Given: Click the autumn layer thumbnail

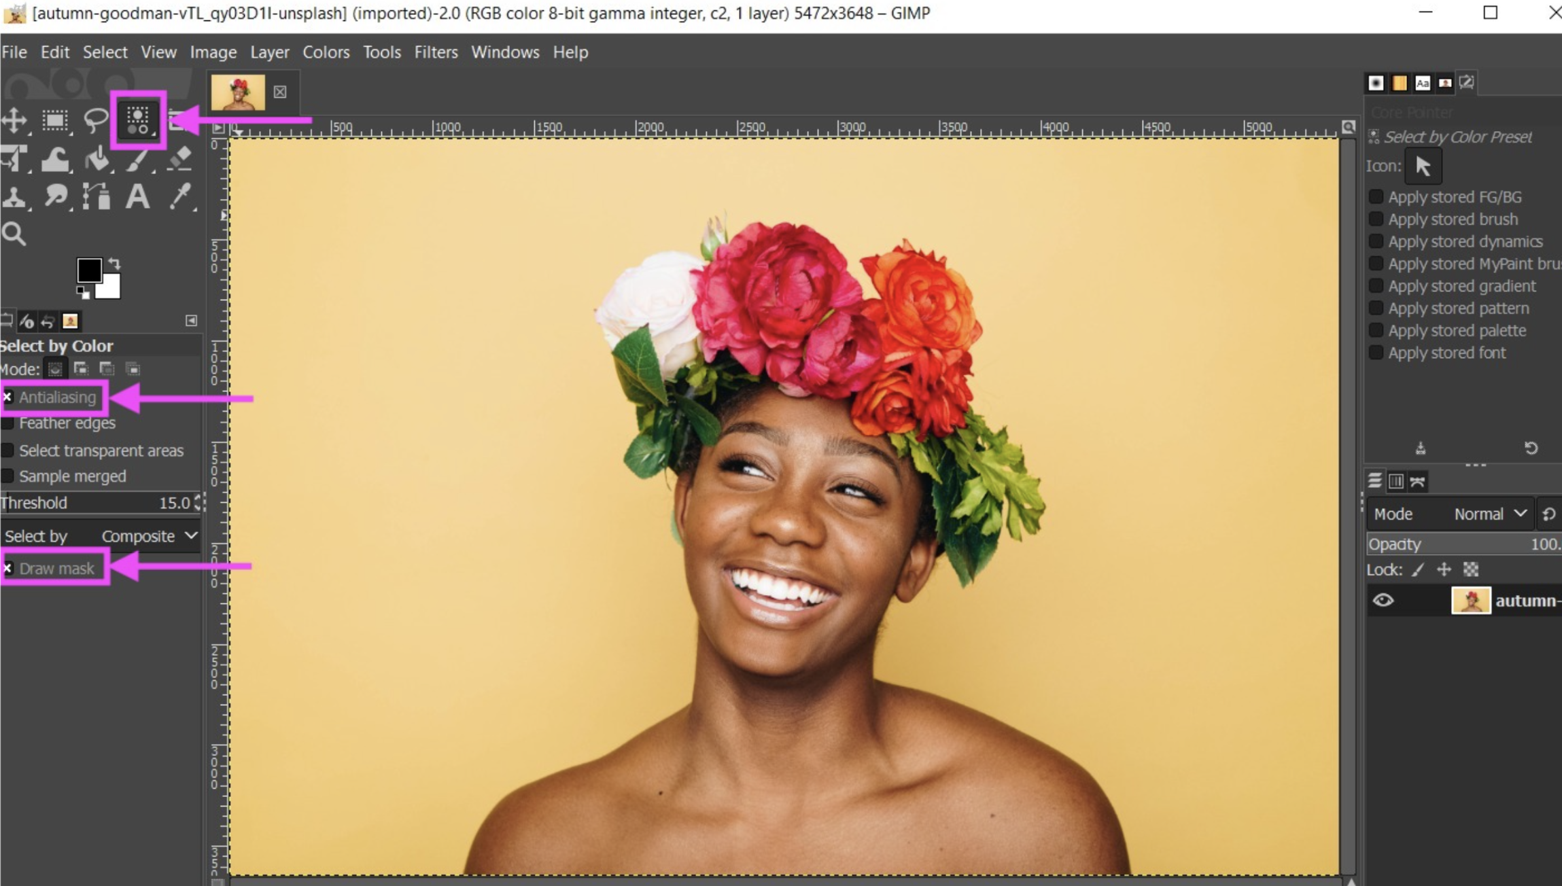Looking at the screenshot, I should (x=1471, y=599).
